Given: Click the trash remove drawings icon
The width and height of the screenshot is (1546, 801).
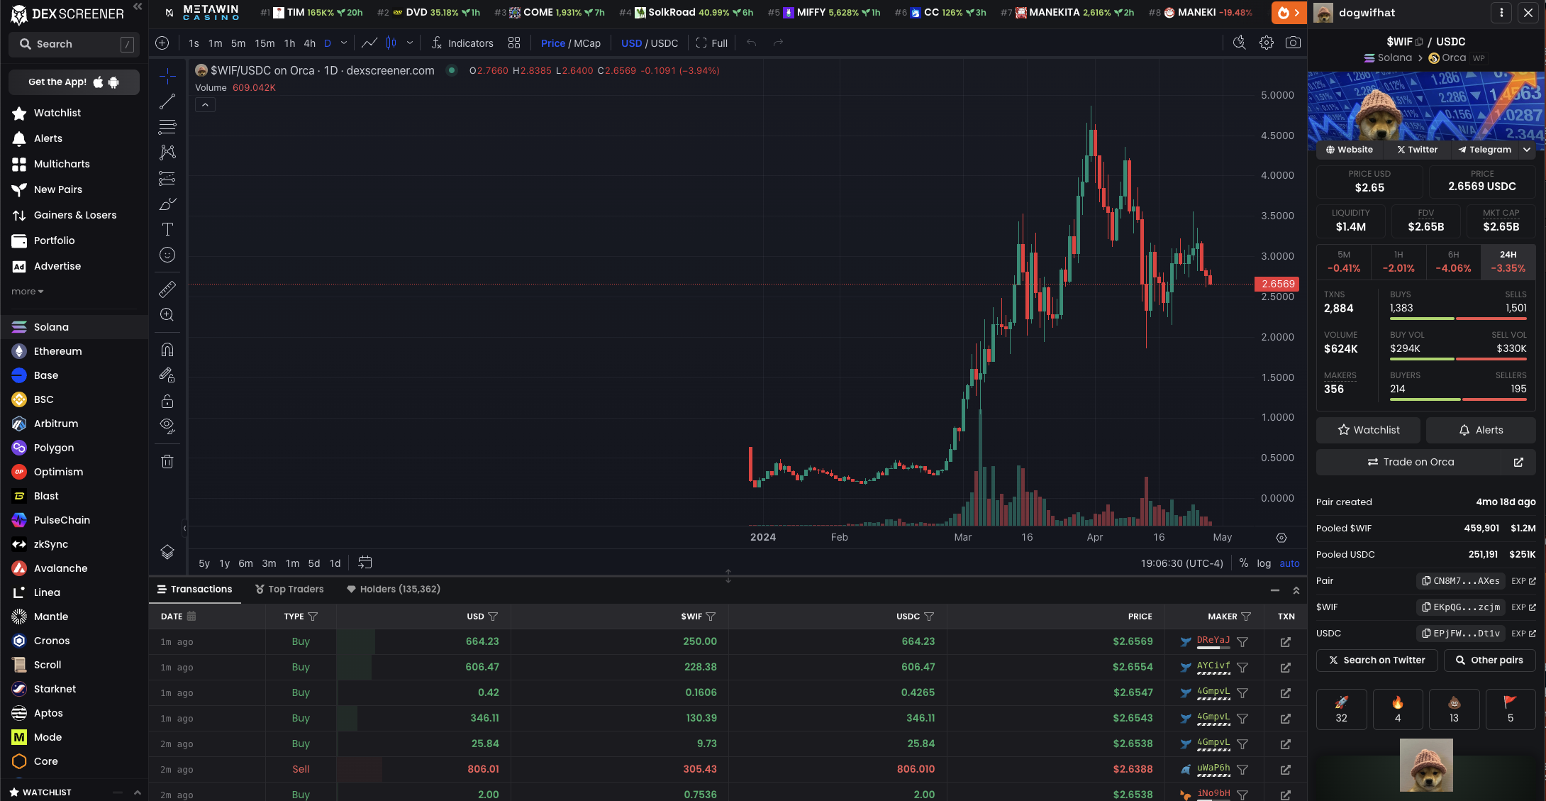Looking at the screenshot, I should click(167, 462).
